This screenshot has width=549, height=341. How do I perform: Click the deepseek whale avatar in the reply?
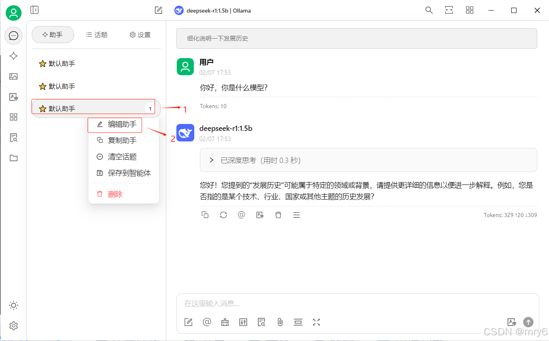[185, 133]
